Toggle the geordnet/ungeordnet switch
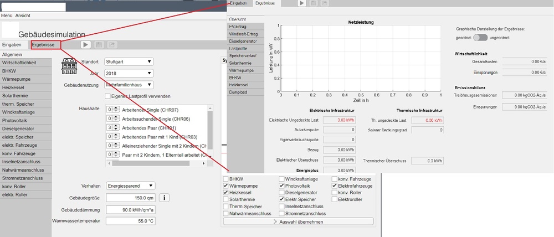 click(481, 38)
